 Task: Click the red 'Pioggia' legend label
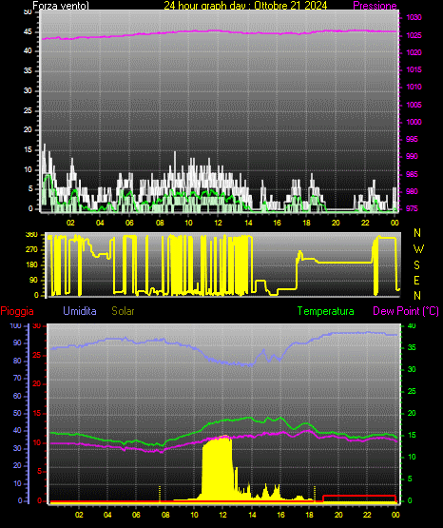tap(17, 311)
